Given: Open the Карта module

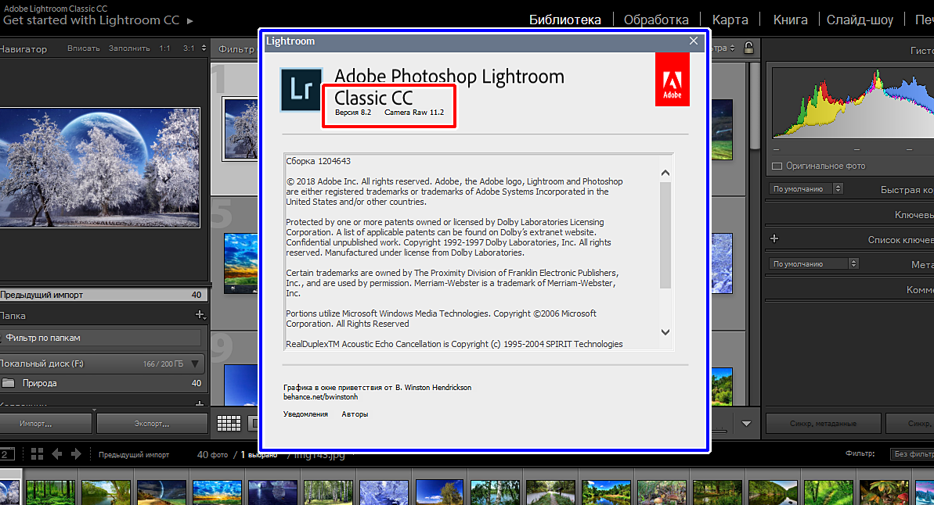Looking at the screenshot, I should 730,20.
